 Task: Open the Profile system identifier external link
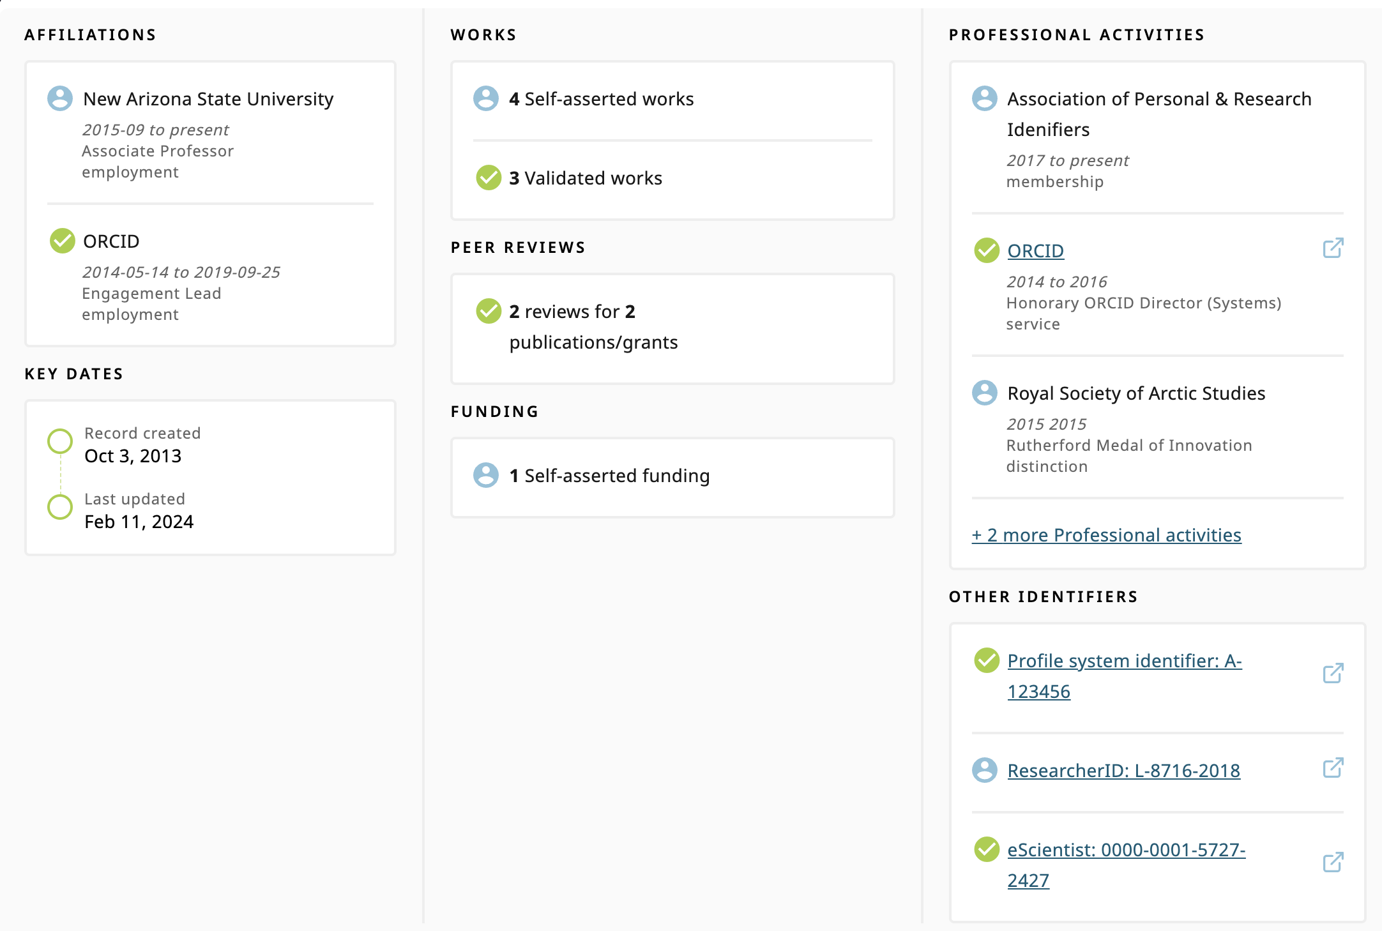1333,672
